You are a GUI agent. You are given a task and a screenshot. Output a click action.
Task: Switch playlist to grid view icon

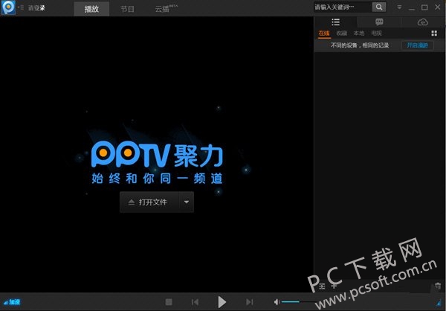[434, 33]
